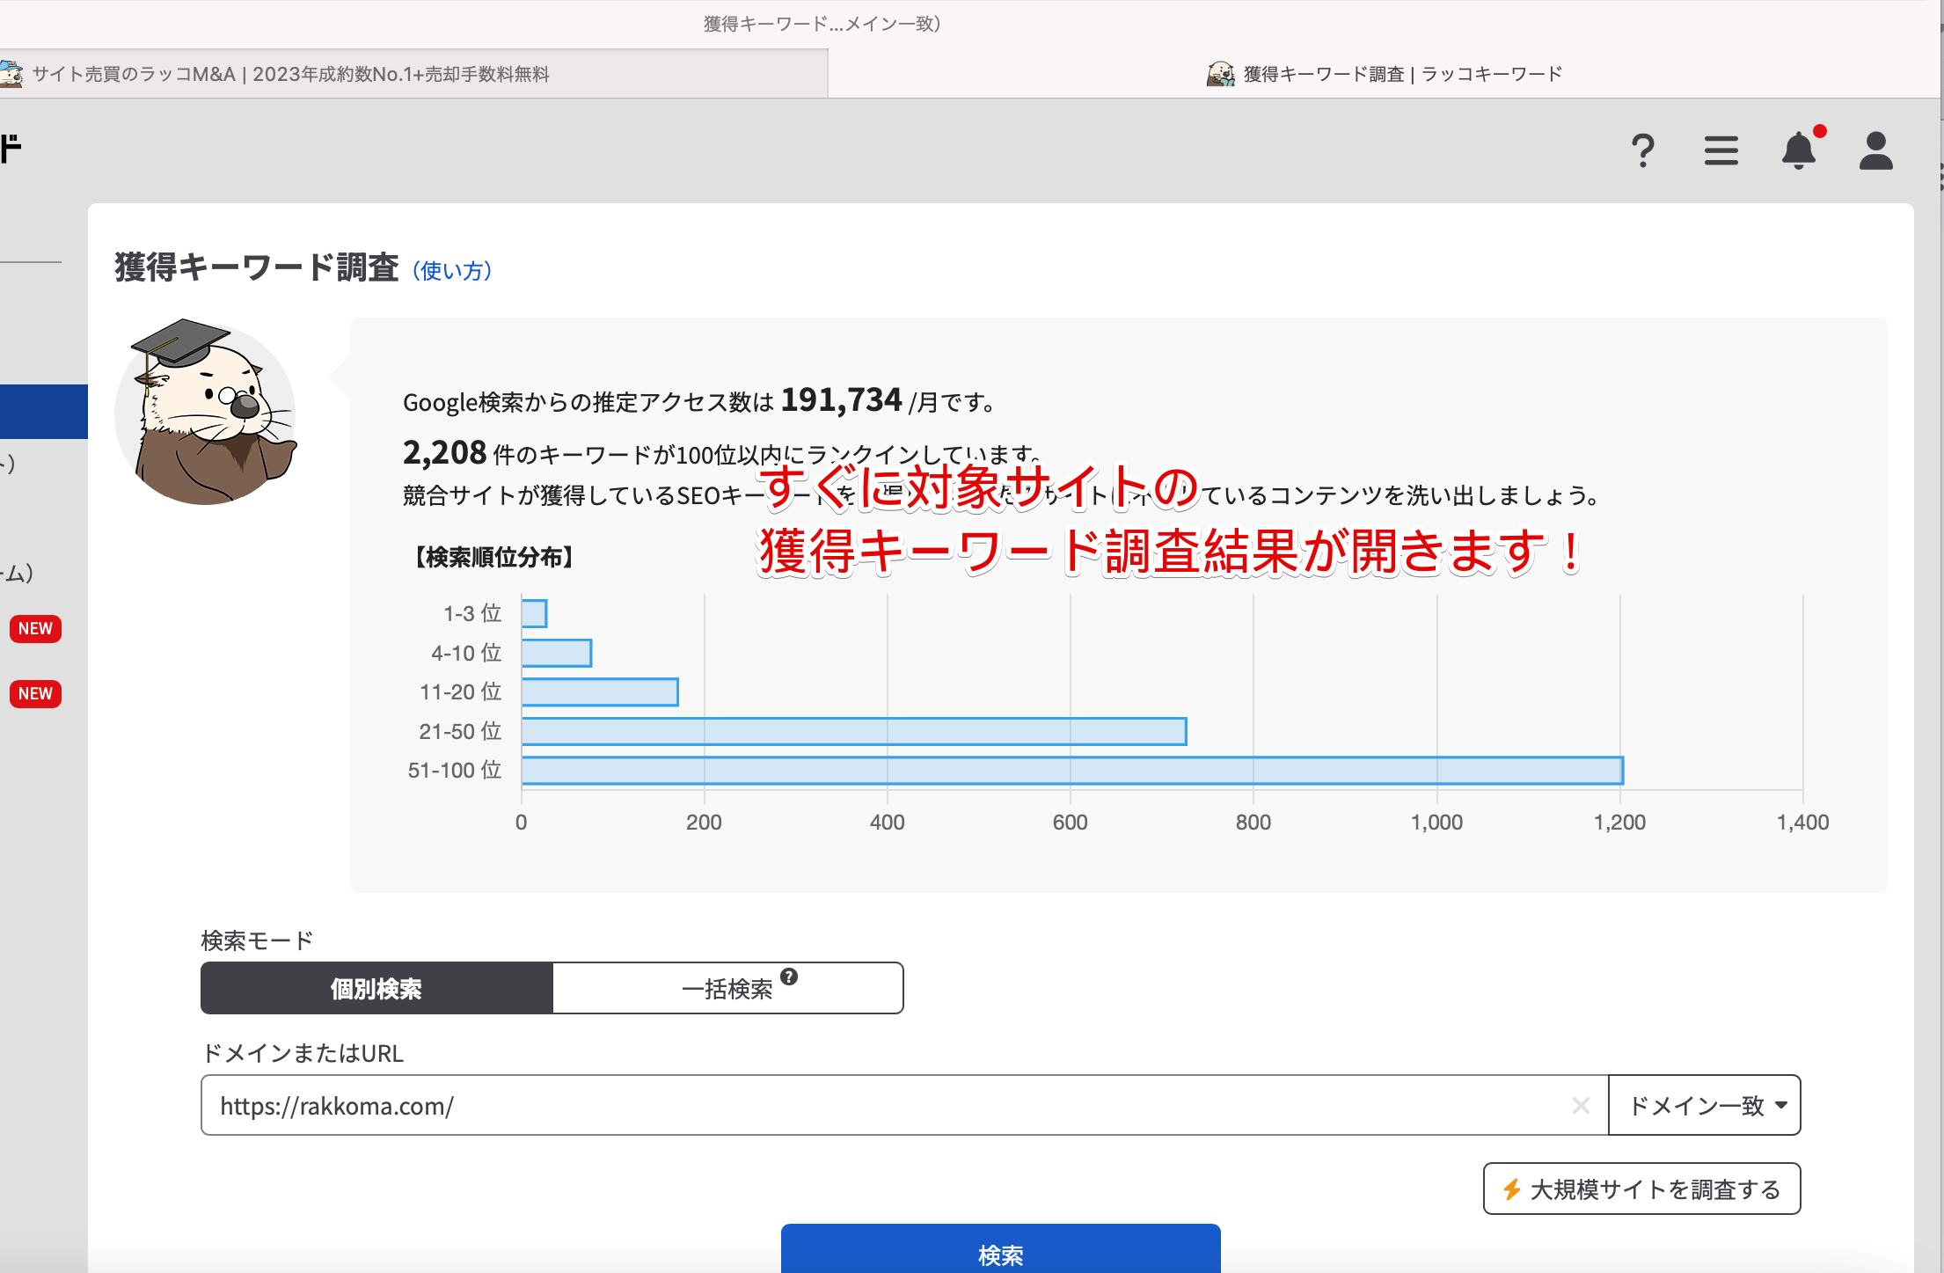Click the domain or URL input field

[x=880, y=1105]
